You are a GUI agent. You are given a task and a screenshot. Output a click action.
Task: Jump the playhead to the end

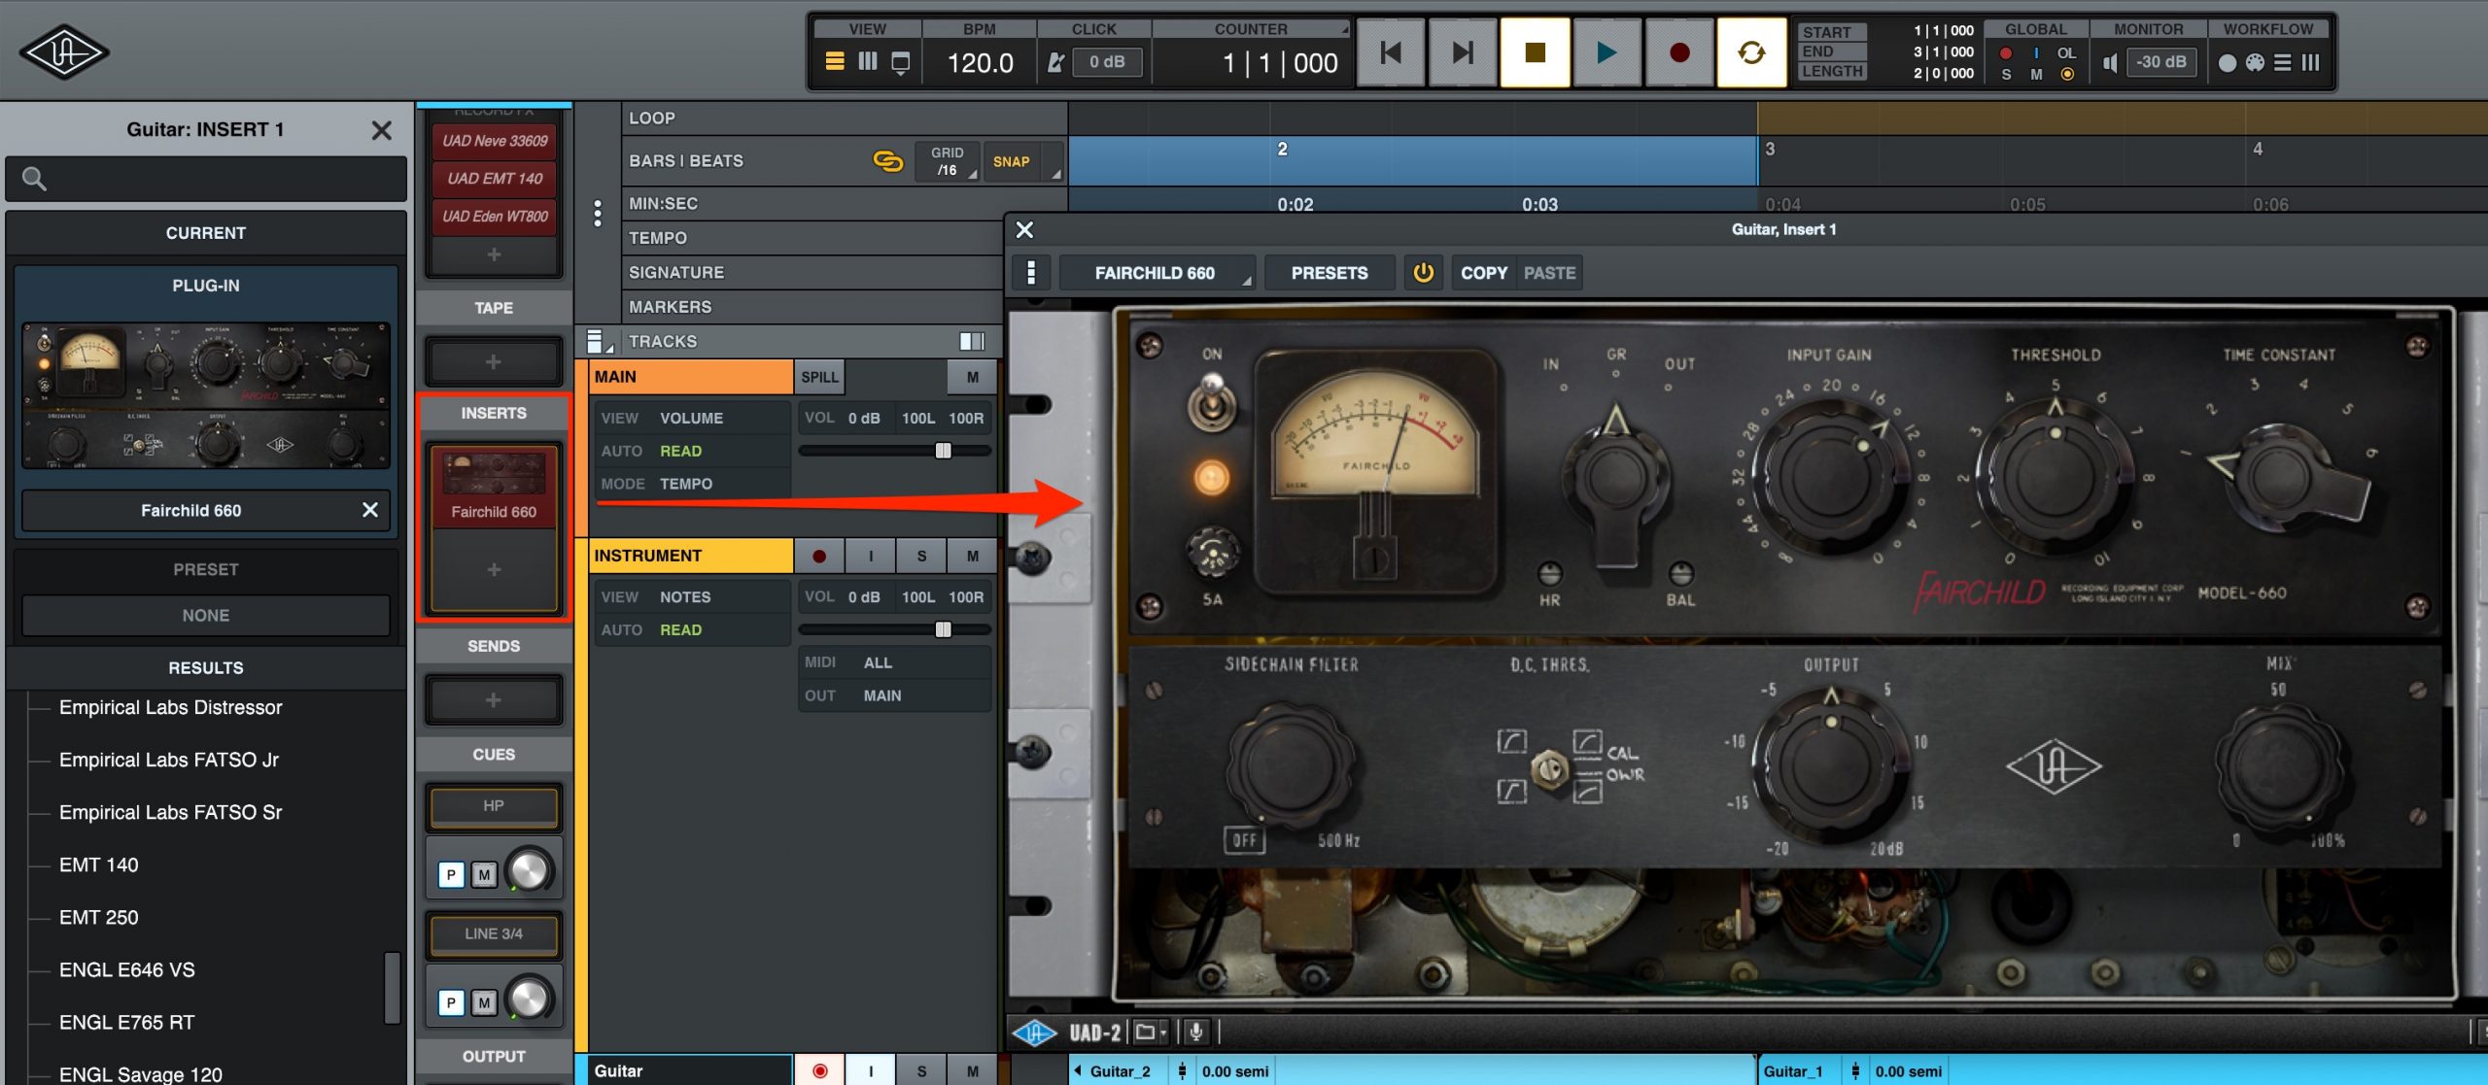point(1463,52)
